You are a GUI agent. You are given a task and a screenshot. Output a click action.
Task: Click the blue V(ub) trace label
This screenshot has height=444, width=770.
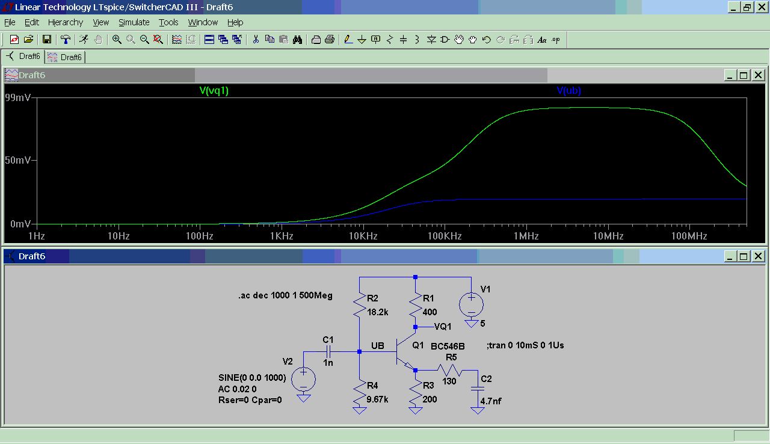pyautogui.click(x=568, y=91)
